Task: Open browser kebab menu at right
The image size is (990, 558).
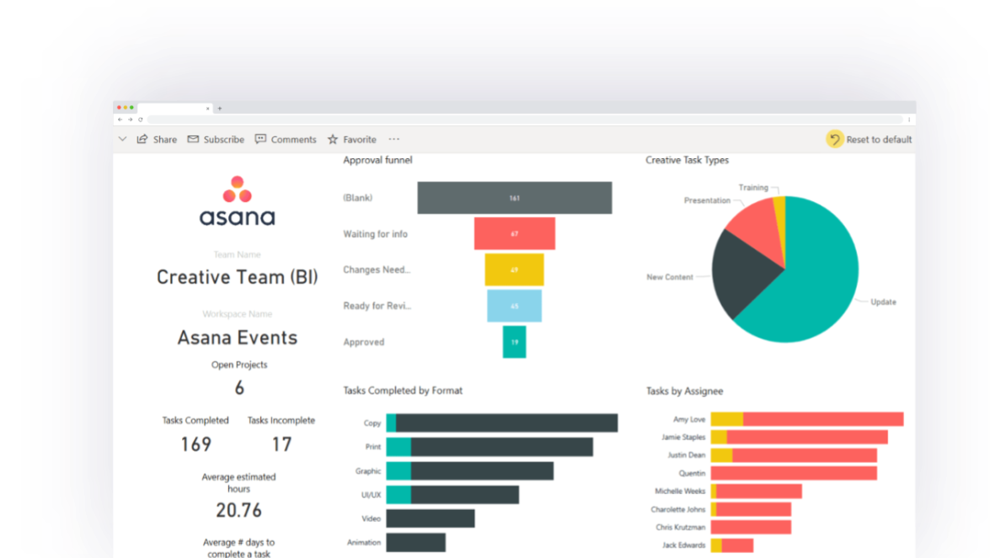Action: coord(909,120)
